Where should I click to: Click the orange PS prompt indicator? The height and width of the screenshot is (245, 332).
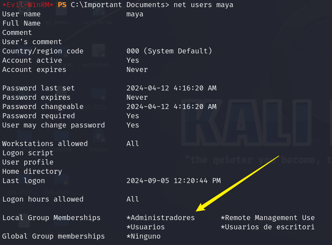click(x=62, y=5)
